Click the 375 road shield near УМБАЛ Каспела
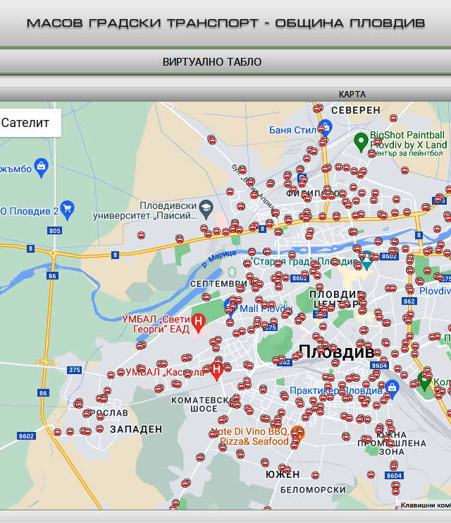 74,370
